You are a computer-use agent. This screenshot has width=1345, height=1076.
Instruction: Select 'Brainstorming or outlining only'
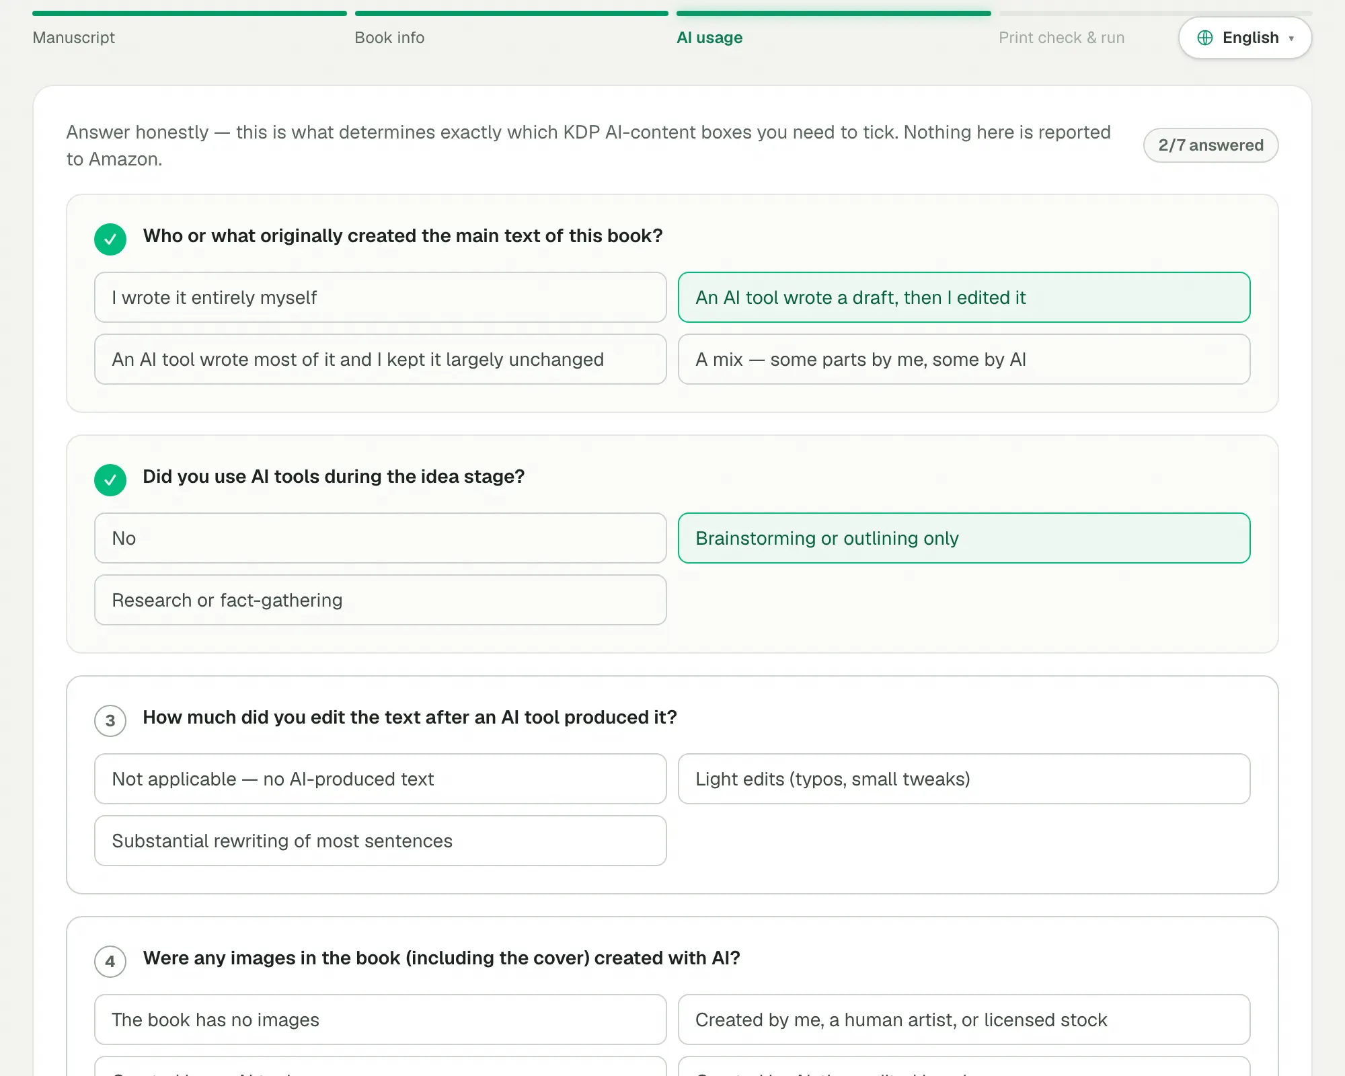[964, 538]
